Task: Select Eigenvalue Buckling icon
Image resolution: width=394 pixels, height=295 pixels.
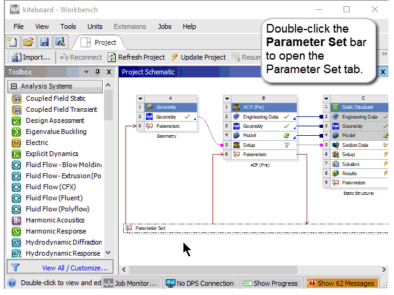Action: pos(17,132)
